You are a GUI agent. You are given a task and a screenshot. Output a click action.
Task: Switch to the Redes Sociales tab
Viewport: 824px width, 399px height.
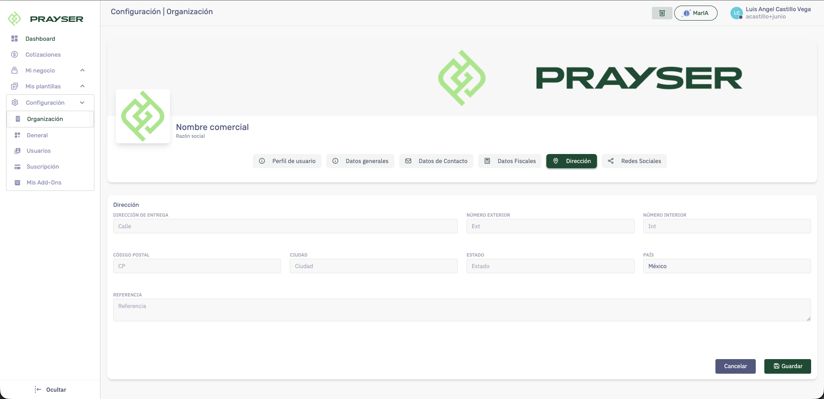(634, 161)
